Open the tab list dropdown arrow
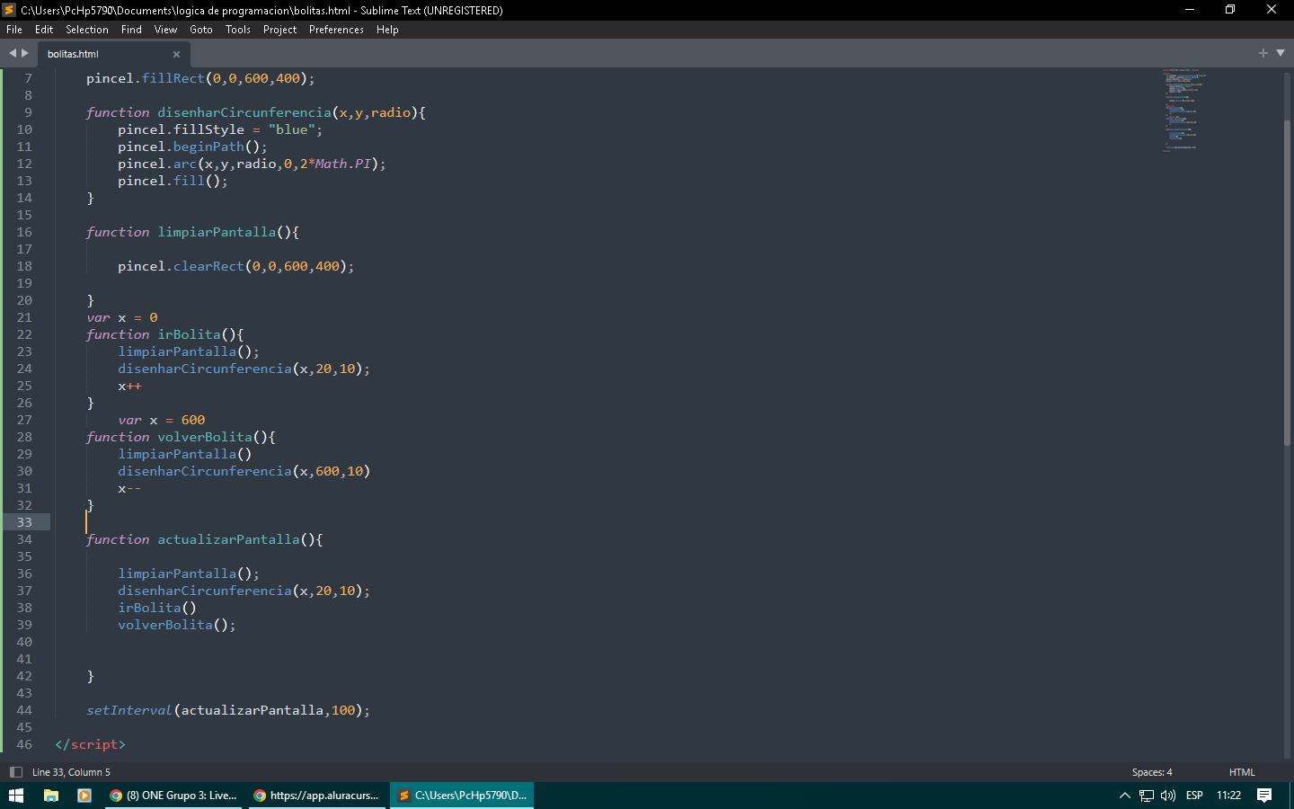Image resolution: width=1294 pixels, height=809 pixels. coord(1281,53)
